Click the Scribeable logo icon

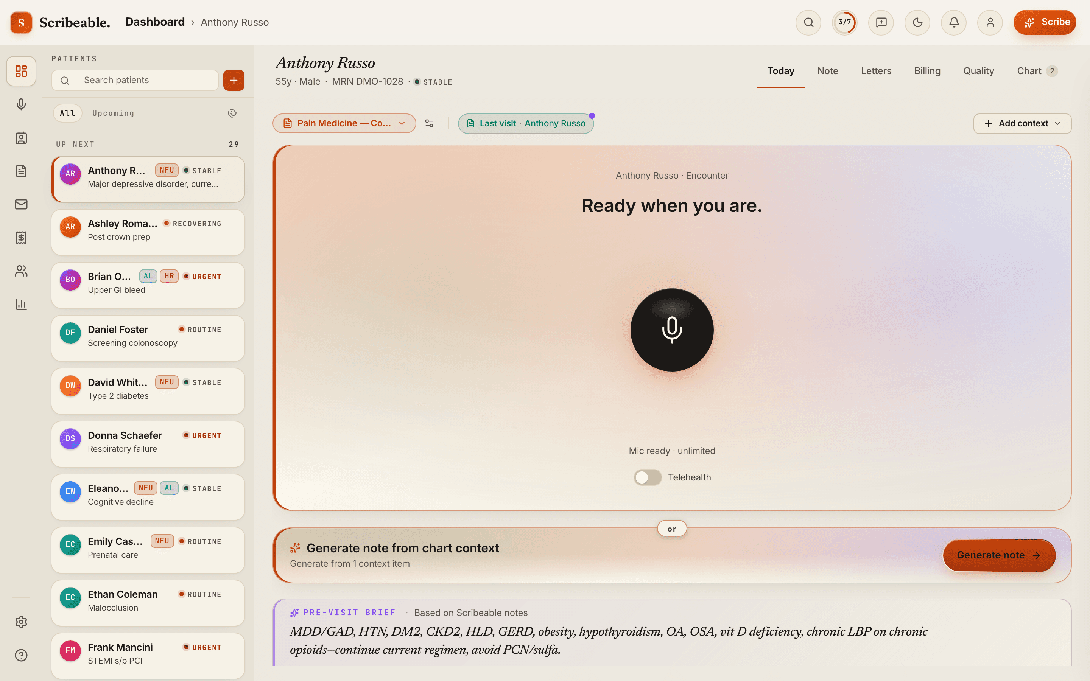pos(21,23)
